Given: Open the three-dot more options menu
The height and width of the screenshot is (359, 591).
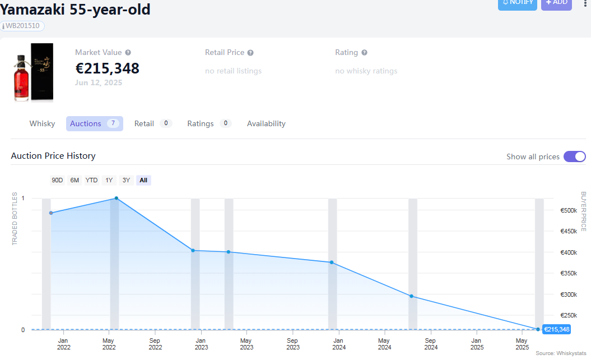Looking at the screenshot, I should pos(585,3).
